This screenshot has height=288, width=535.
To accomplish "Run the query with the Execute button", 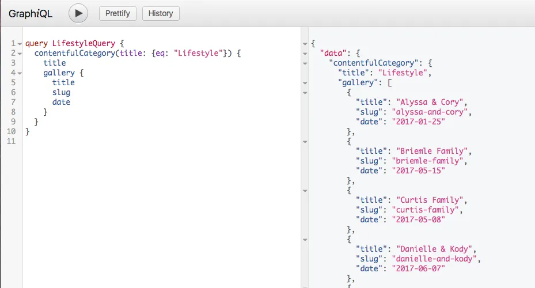I will [x=78, y=13].
